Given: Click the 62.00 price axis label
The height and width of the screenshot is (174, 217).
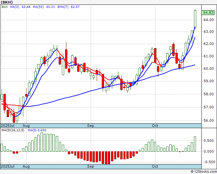Looking at the screenshot, I should (209, 44).
